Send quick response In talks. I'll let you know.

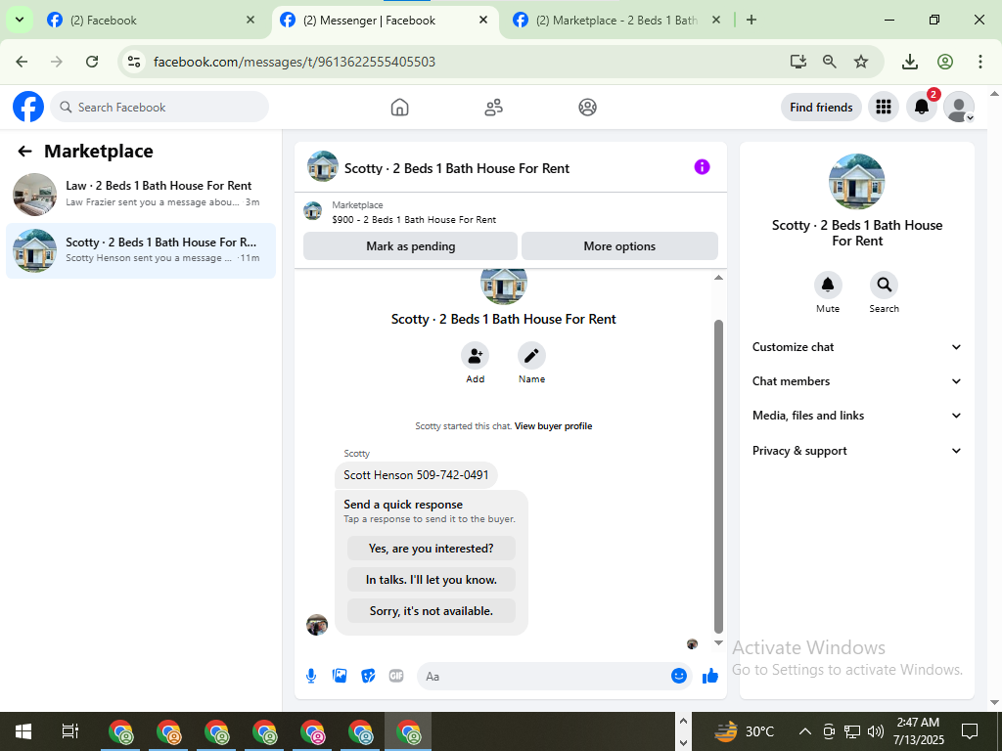coord(432,580)
